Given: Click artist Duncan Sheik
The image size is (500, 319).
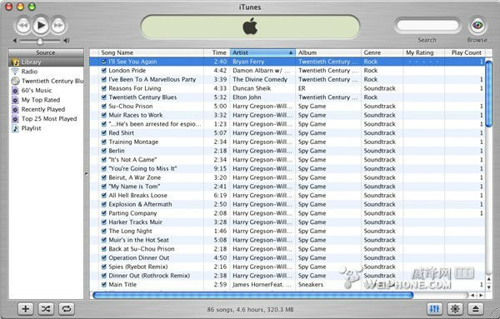Looking at the screenshot, I should pyautogui.click(x=252, y=88).
